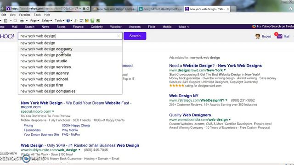Select suggestion 'new york web design company'
Screen dimensions: 294x165
point(70,49)
